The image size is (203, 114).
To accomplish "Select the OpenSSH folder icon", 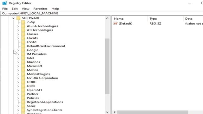I will [x=23, y=90].
